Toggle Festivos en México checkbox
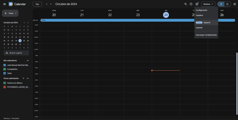 (4, 83)
